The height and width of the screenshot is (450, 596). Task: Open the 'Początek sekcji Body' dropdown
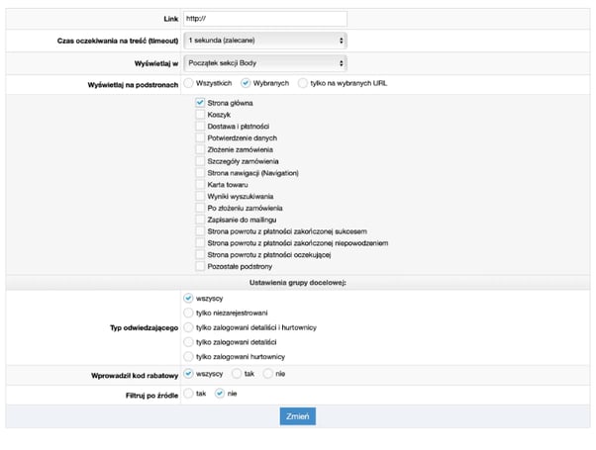(264, 62)
